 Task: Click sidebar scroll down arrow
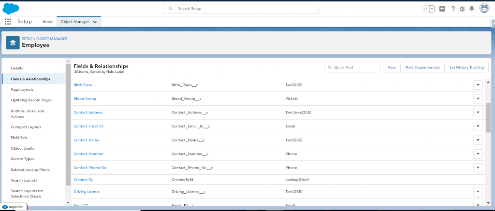click(x=68, y=202)
